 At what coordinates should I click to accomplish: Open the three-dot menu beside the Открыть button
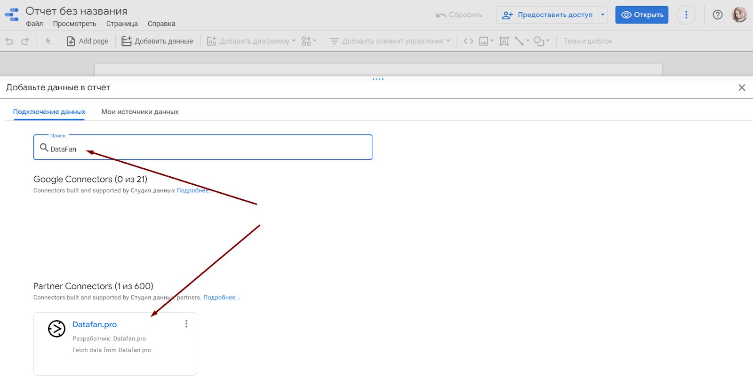click(x=686, y=15)
